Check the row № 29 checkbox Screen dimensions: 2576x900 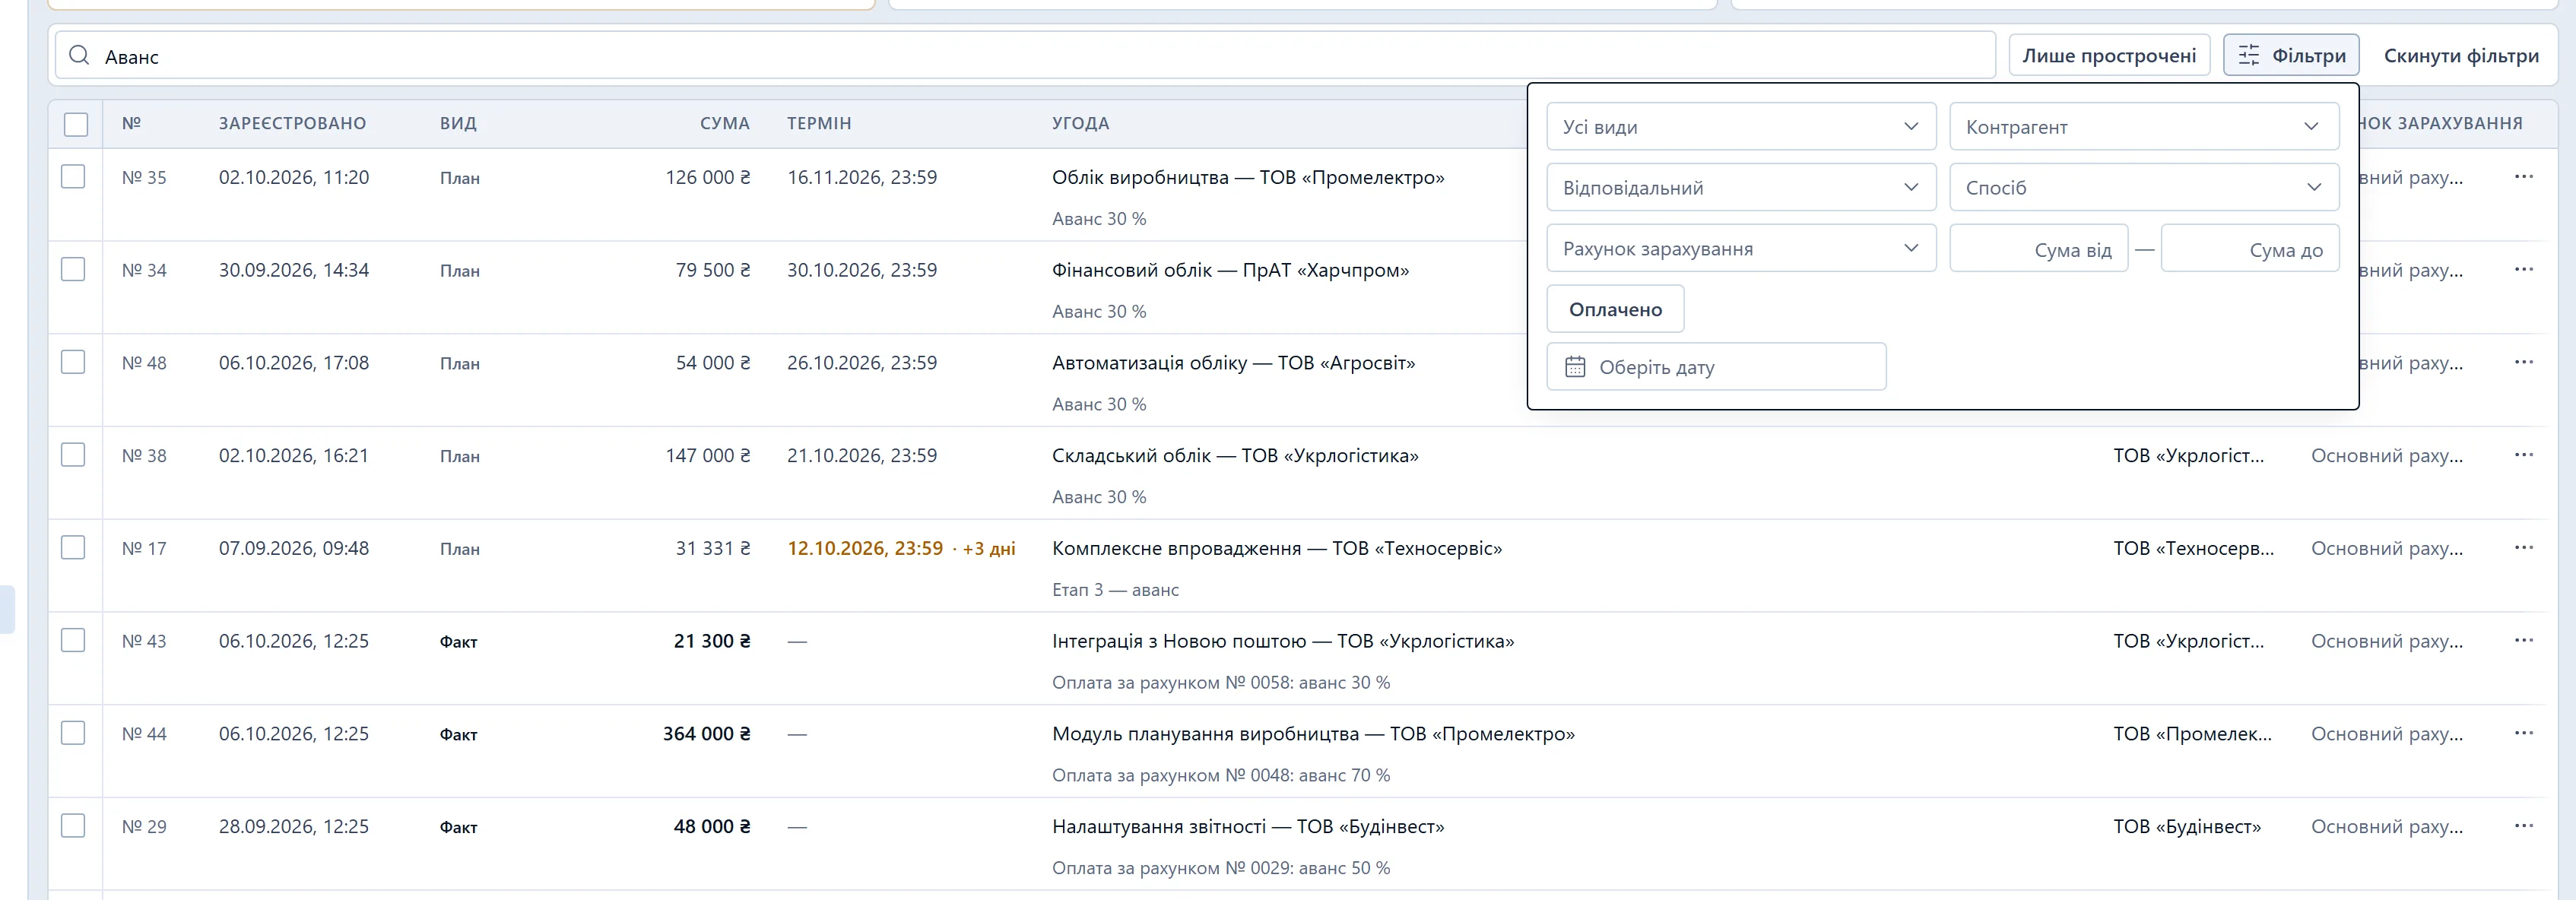(73, 826)
